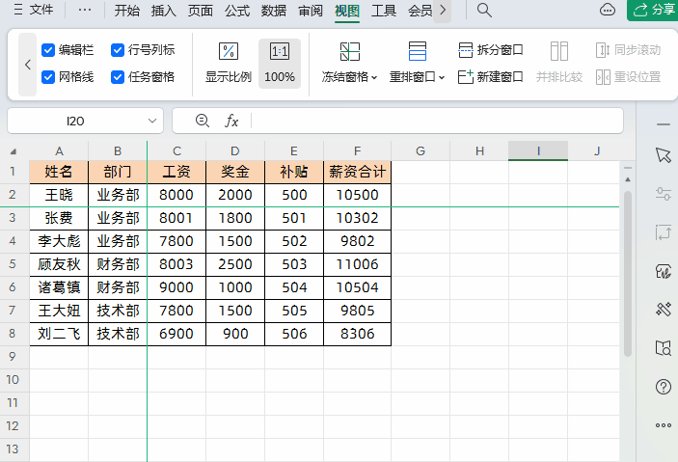Click into the formula bar input
The width and height of the screenshot is (678, 462).
click(437, 121)
